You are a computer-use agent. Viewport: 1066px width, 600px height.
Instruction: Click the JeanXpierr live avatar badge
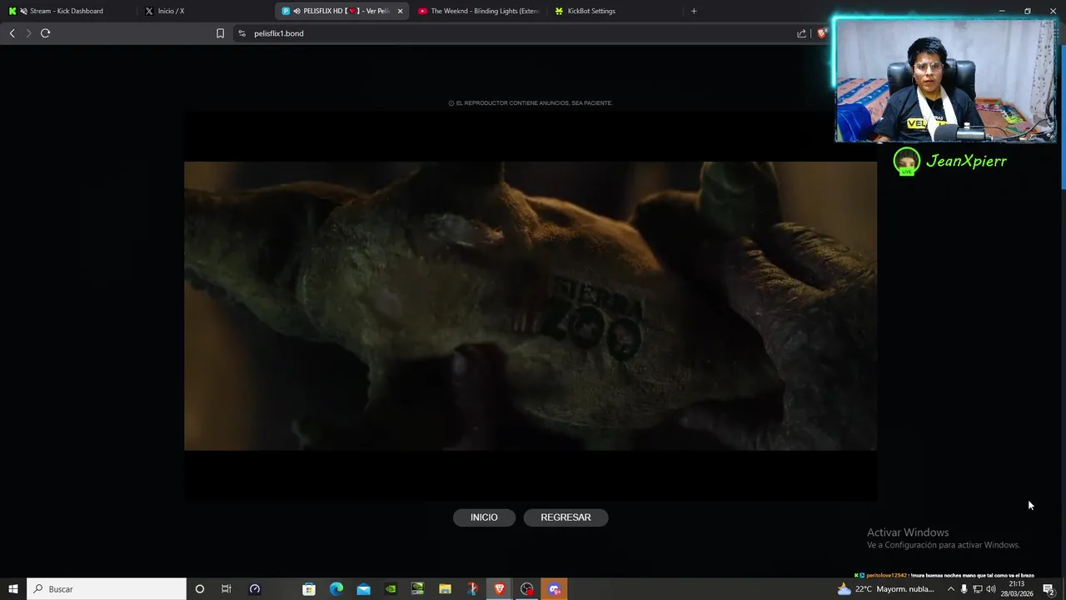pyautogui.click(x=907, y=162)
